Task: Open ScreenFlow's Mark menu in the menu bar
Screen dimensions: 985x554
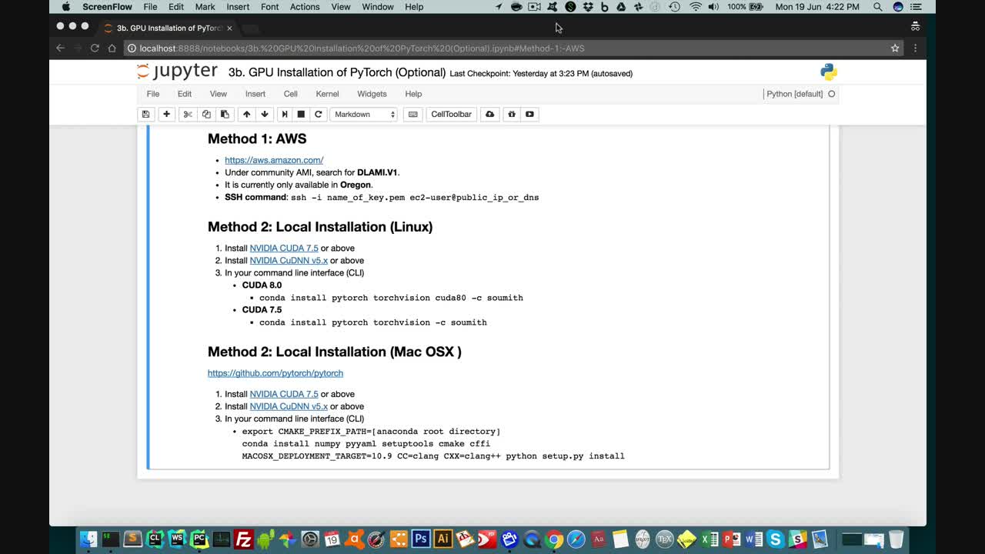Action: 205,7
